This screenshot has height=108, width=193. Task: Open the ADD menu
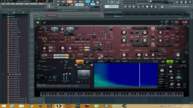coord(13,4)
